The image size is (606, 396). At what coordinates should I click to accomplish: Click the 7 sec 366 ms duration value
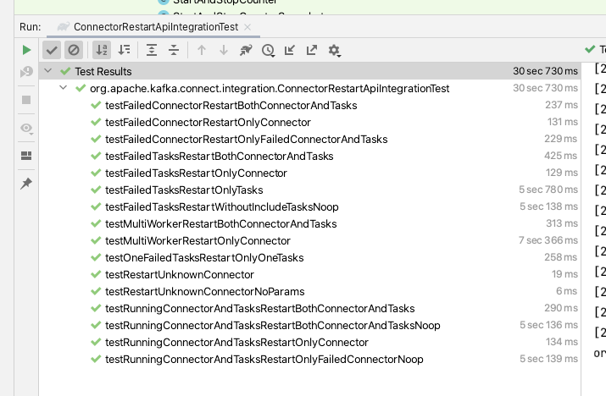coord(548,240)
